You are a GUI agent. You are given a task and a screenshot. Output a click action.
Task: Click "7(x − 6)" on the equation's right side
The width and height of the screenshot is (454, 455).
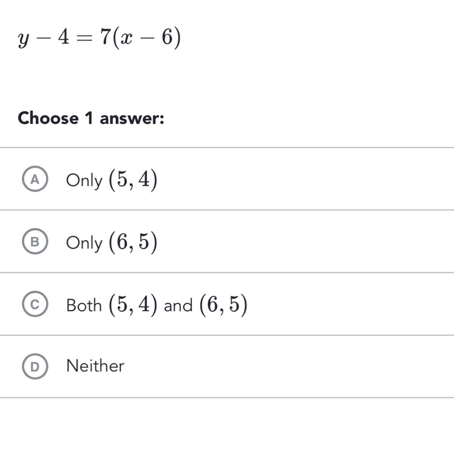point(140,38)
